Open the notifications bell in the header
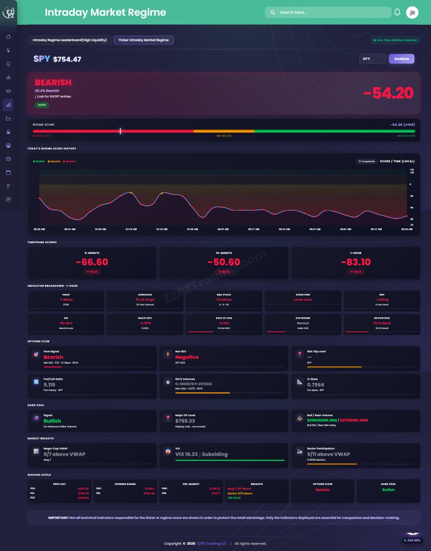 (398, 12)
